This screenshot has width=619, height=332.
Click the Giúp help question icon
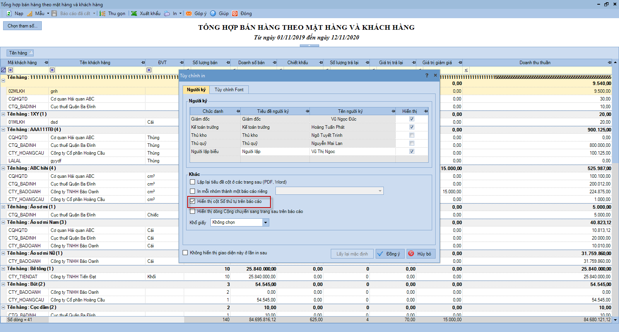point(213,14)
